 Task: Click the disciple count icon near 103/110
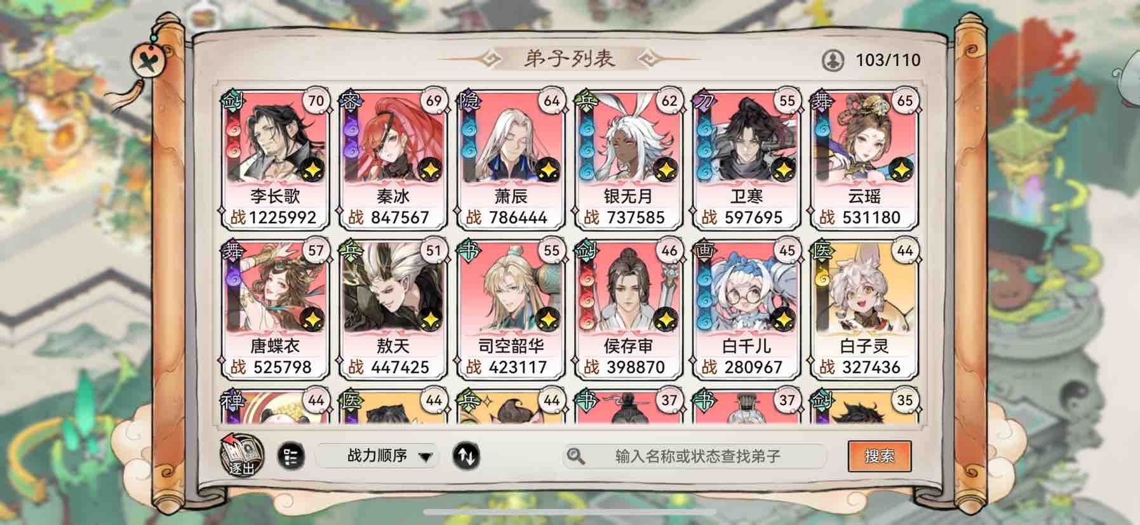click(833, 60)
